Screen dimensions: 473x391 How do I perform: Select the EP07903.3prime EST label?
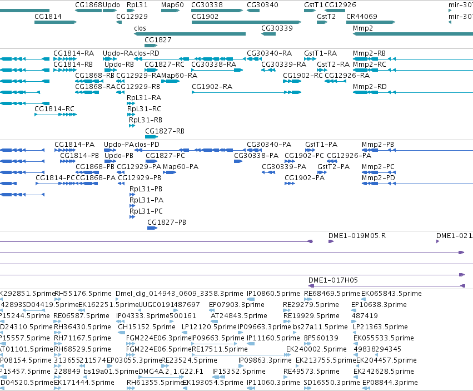click(237, 305)
